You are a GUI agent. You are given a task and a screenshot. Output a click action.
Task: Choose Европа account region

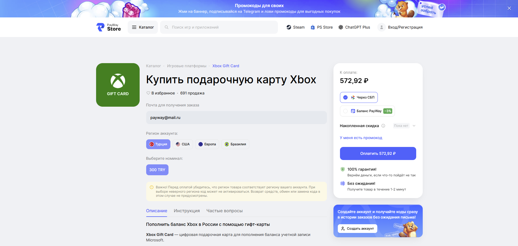[207, 144]
